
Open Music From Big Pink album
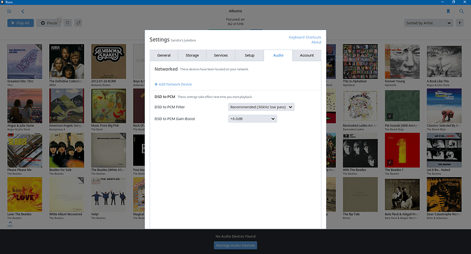point(109,106)
